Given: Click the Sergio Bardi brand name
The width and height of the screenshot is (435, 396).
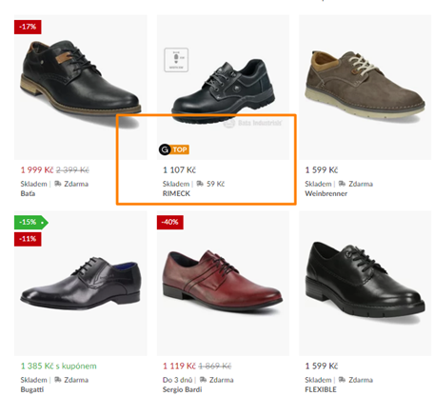Looking at the screenshot, I should click(x=182, y=389).
